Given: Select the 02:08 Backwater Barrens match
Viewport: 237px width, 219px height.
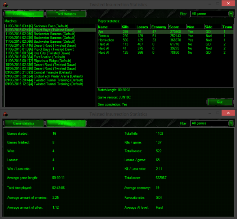Looking at the screenshot, I should (50, 42).
